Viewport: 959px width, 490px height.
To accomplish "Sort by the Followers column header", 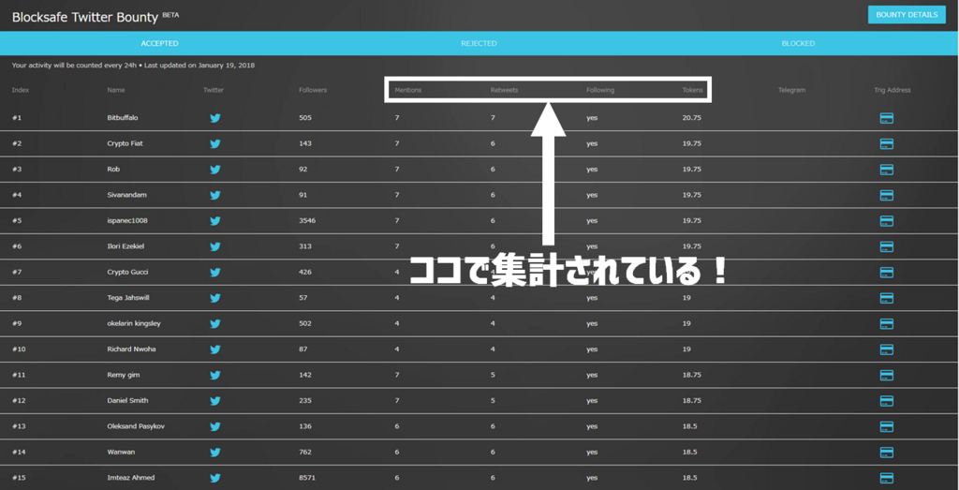I will point(313,90).
